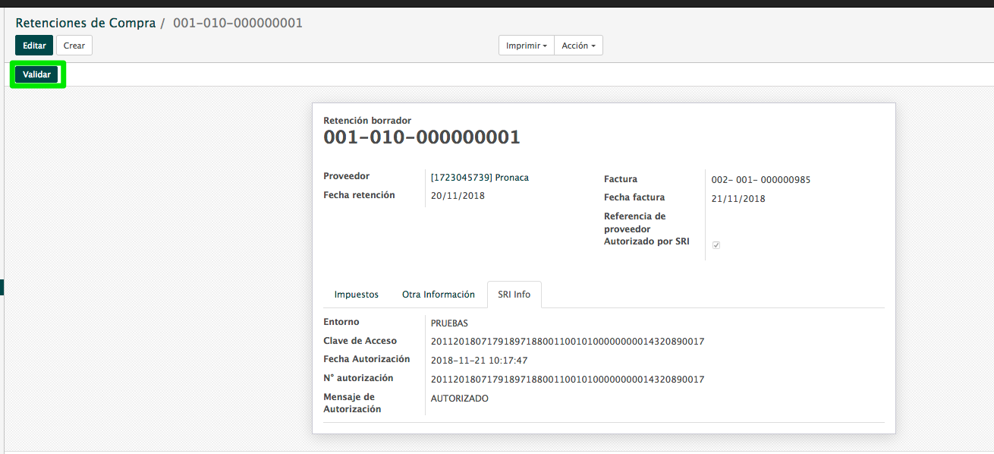Screen dimensions: 994x454
Task: Click breadcrumb record number 001-010-000000001
Action: click(238, 23)
